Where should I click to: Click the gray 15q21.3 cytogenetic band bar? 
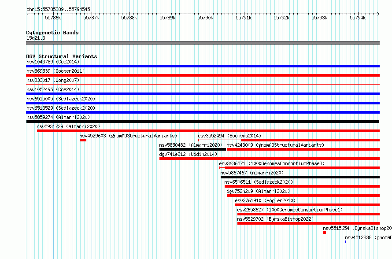coord(203,43)
